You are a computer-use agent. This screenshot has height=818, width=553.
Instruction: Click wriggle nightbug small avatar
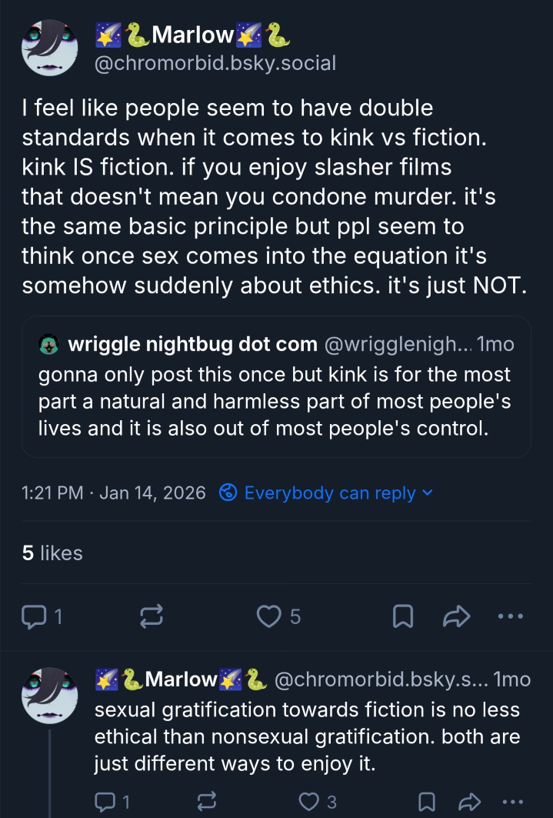tap(48, 346)
